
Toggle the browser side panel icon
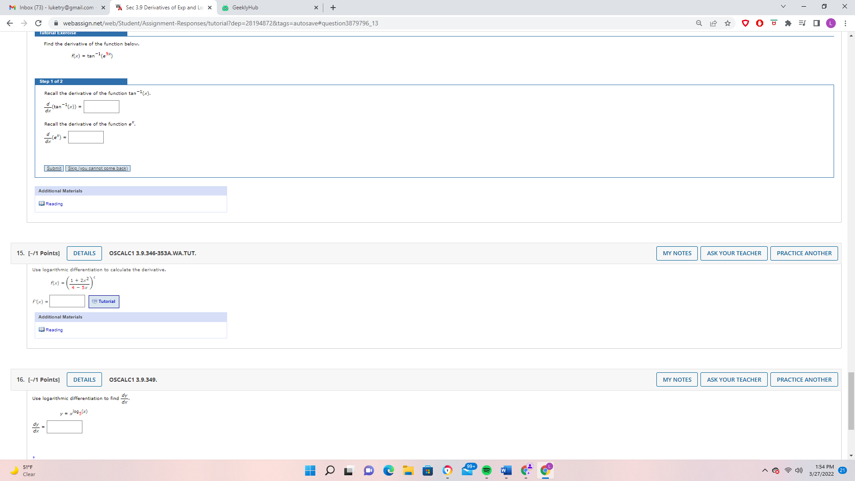(816, 23)
